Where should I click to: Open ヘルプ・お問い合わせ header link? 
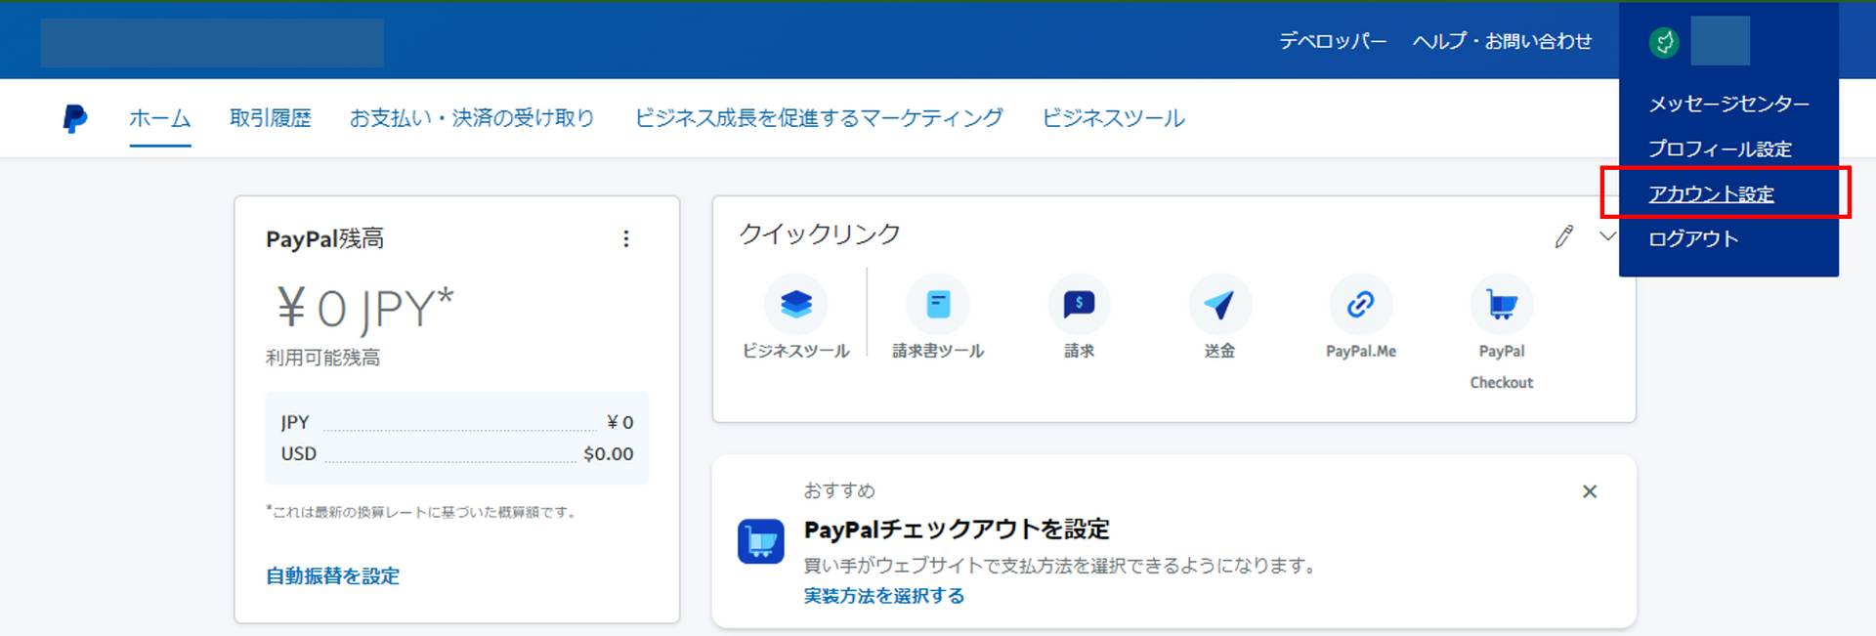[1503, 41]
